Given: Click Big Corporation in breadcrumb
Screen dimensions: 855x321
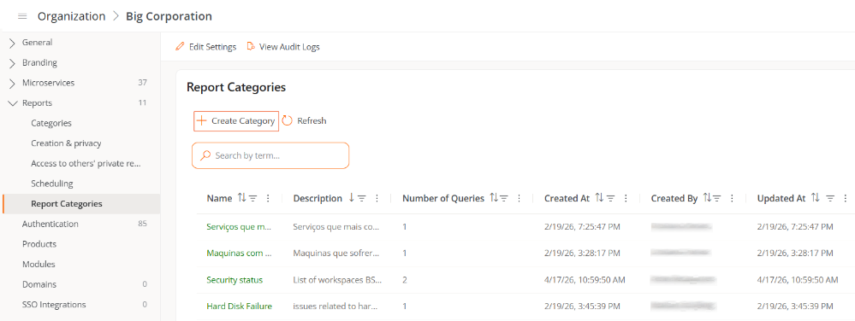Looking at the screenshot, I should pyautogui.click(x=169, y=16).
